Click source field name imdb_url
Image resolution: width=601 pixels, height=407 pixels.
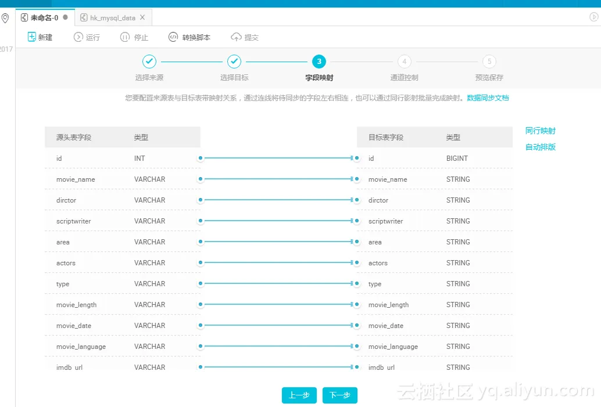[x=69, y=368]
